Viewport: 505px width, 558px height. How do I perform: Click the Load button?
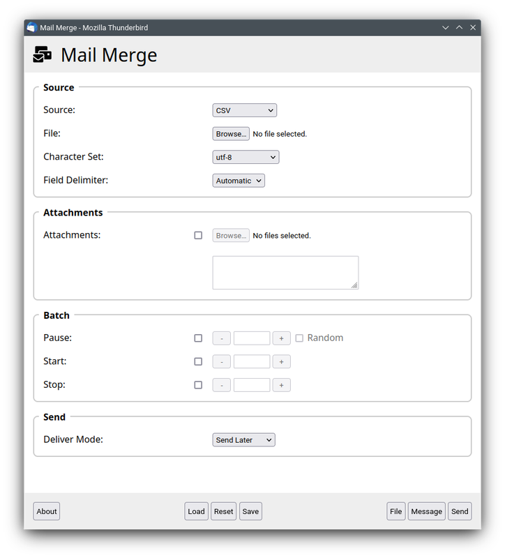196,511
